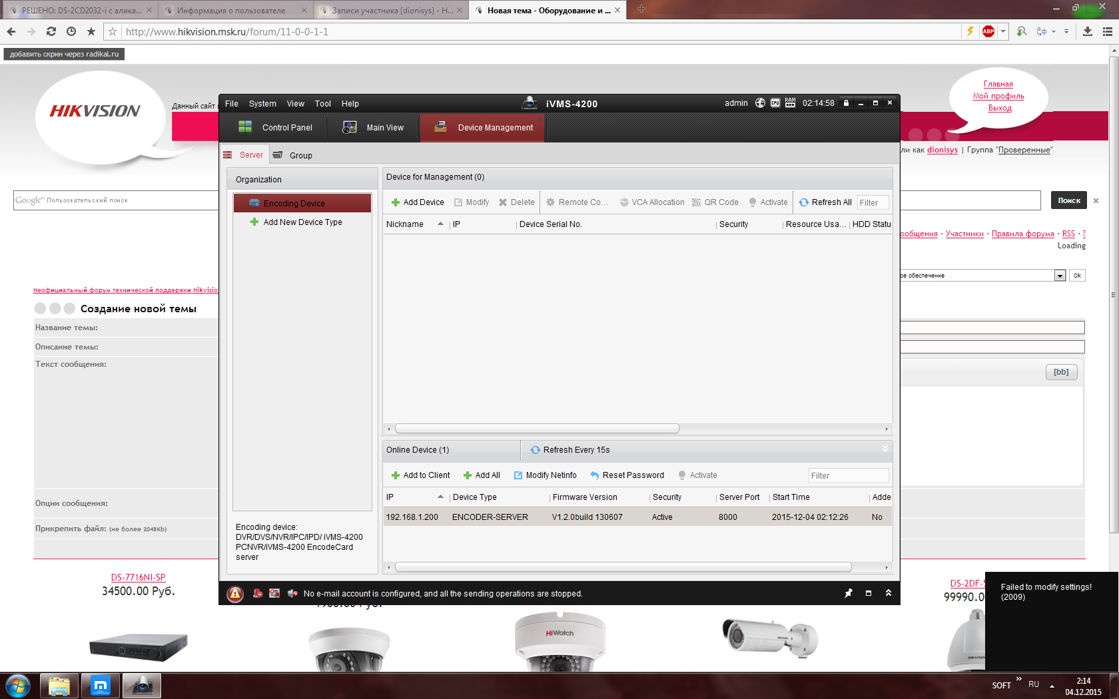This screenshot has width=1119, height=699.
Task: Sort online devices by Server Port
Action: coord(743,497)
